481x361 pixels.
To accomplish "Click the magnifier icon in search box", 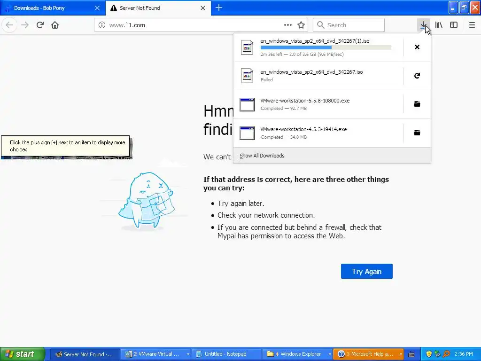I will point(320,25).
